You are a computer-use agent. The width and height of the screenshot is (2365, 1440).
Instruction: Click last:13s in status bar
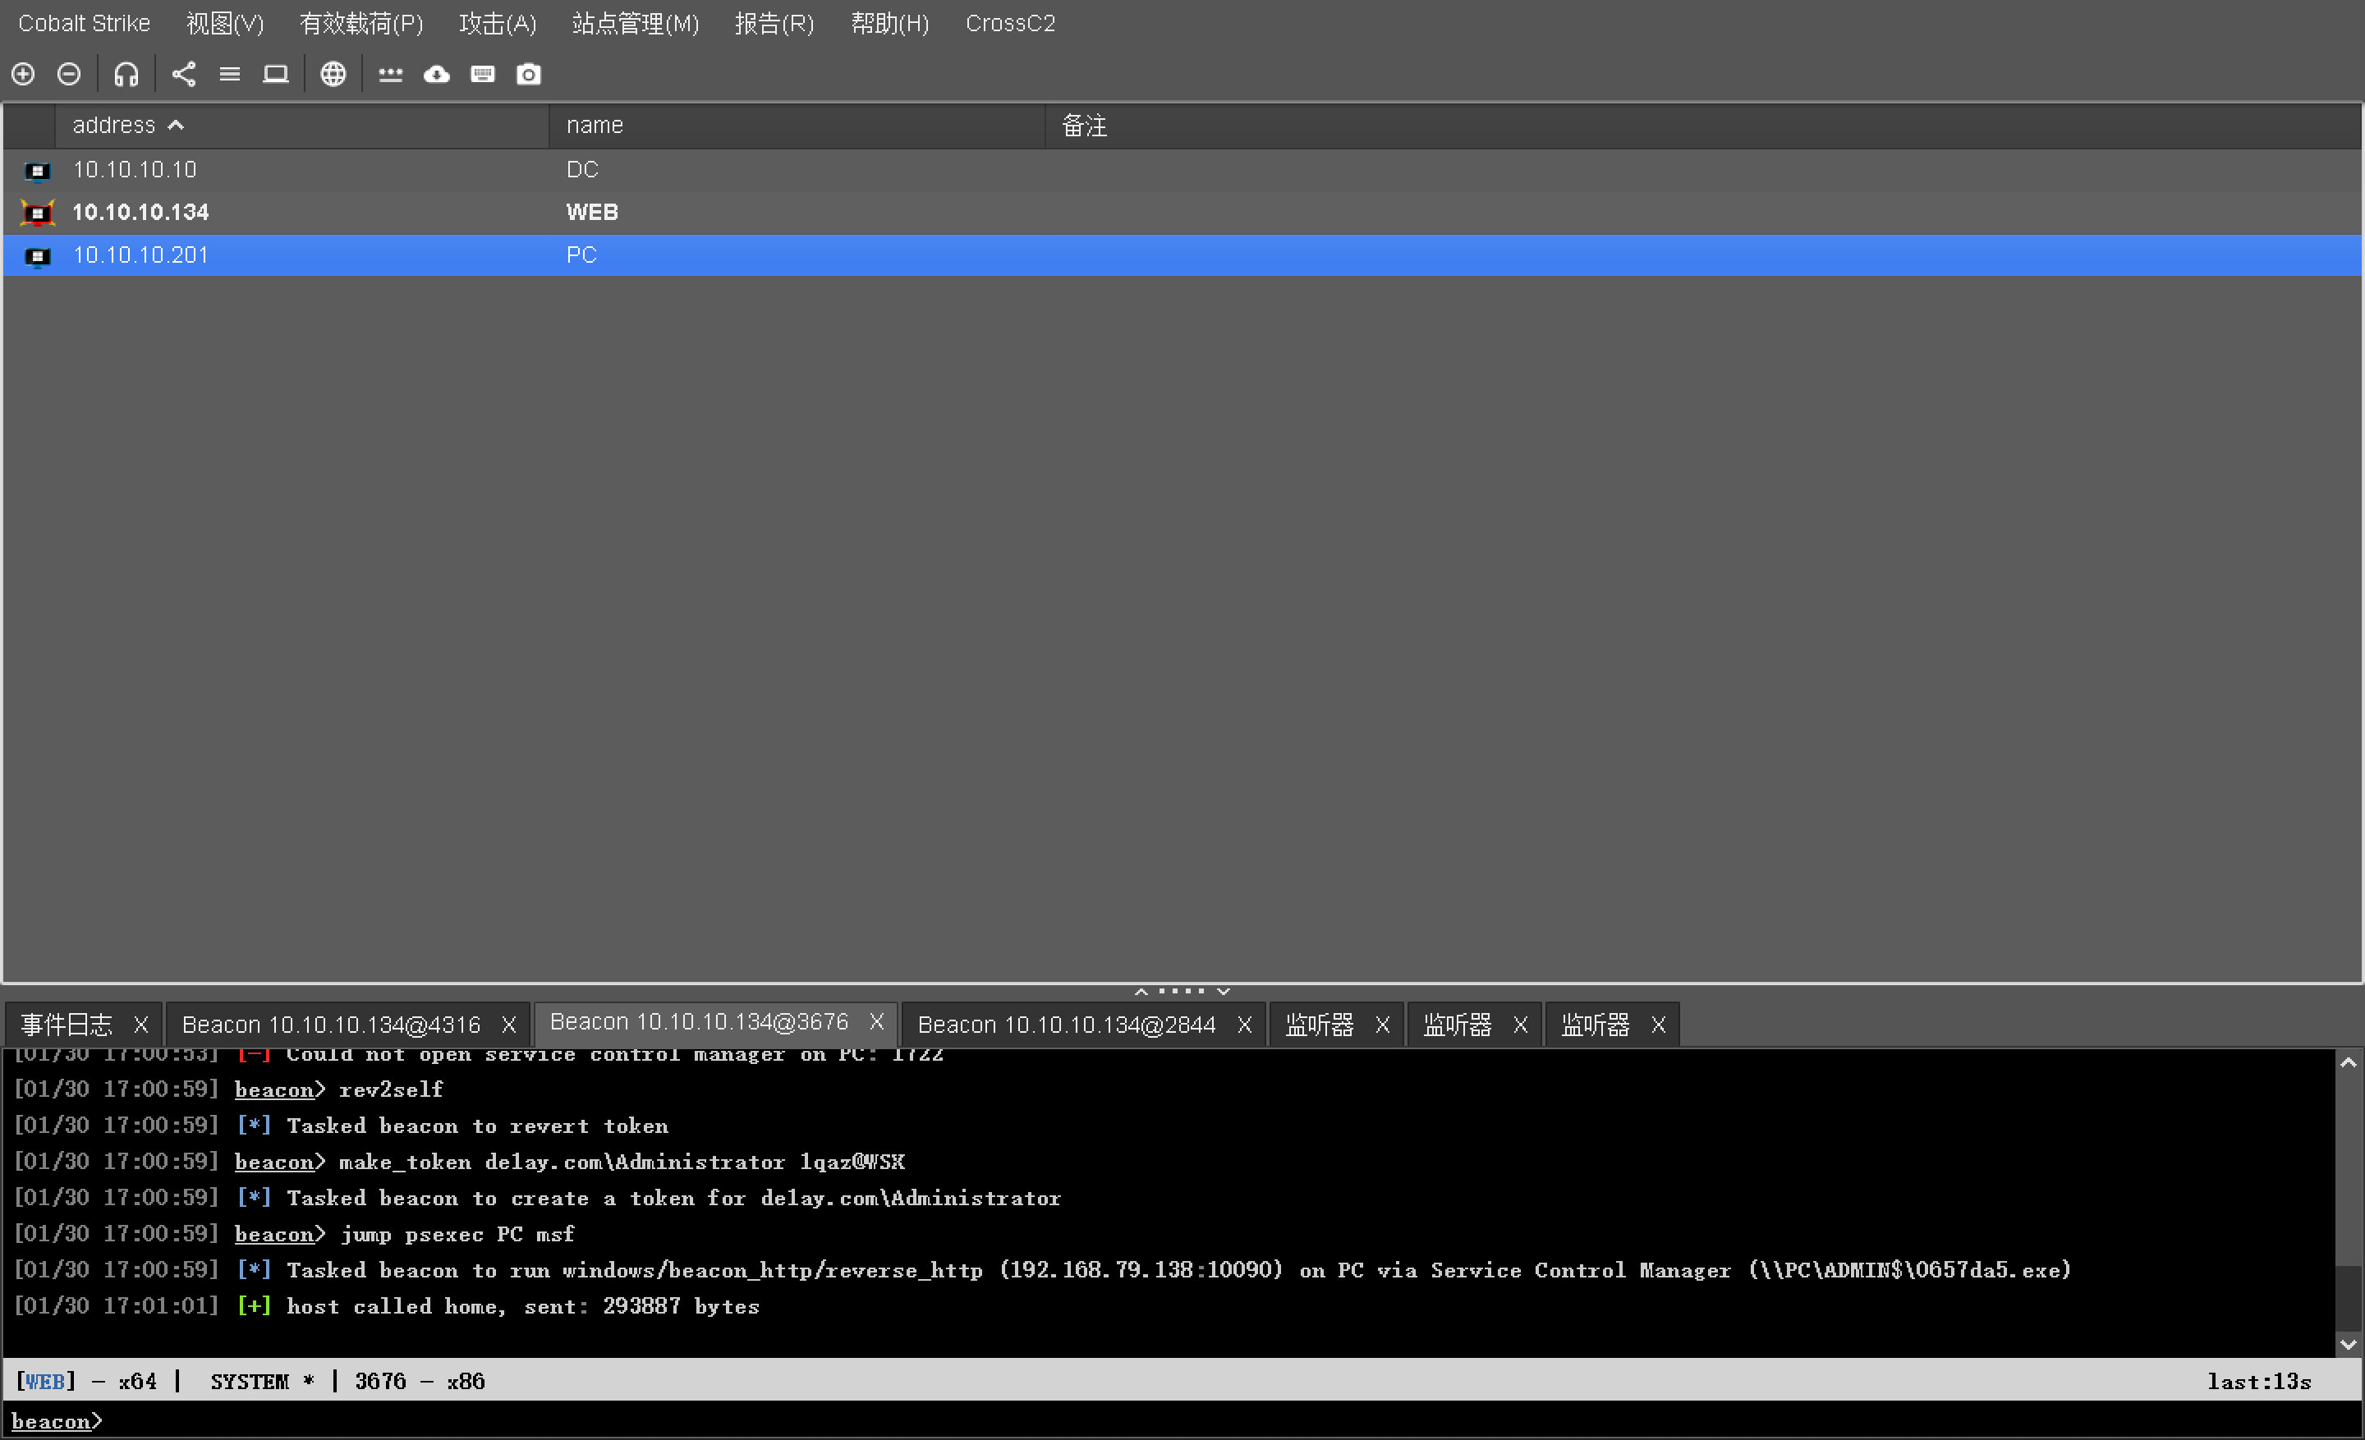[x=2257, y=1381]
